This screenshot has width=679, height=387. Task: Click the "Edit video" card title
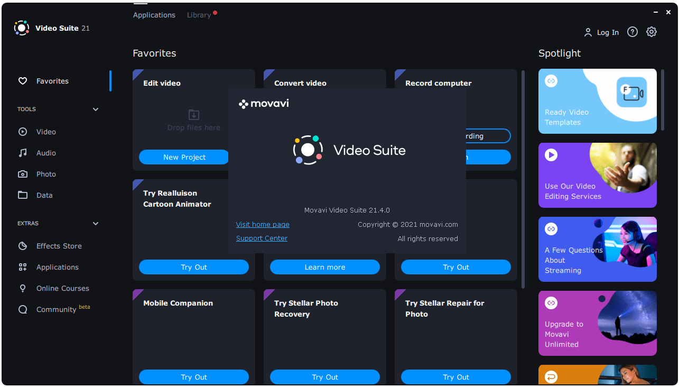point(162,83)
